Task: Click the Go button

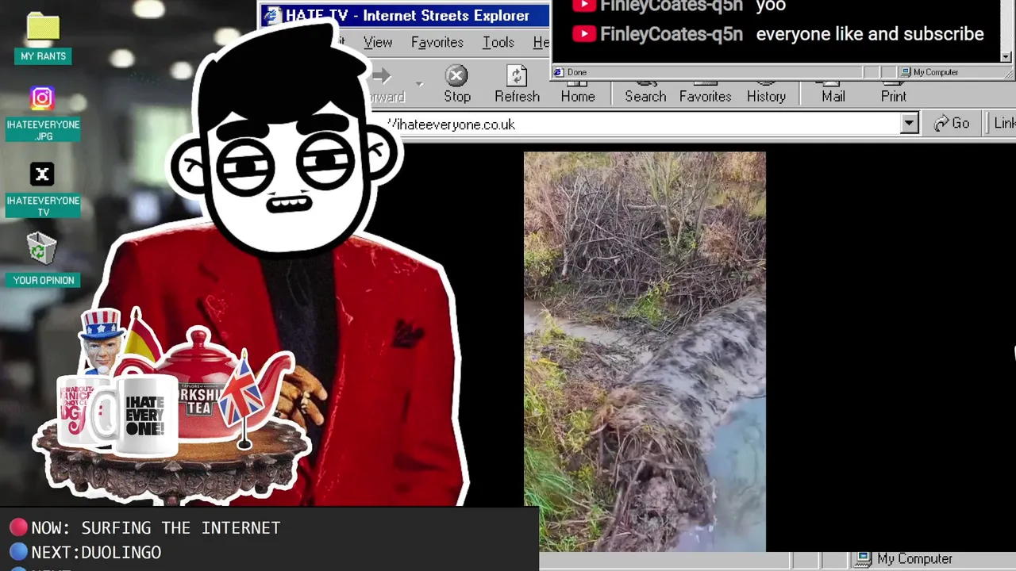Action: point(952,124)
